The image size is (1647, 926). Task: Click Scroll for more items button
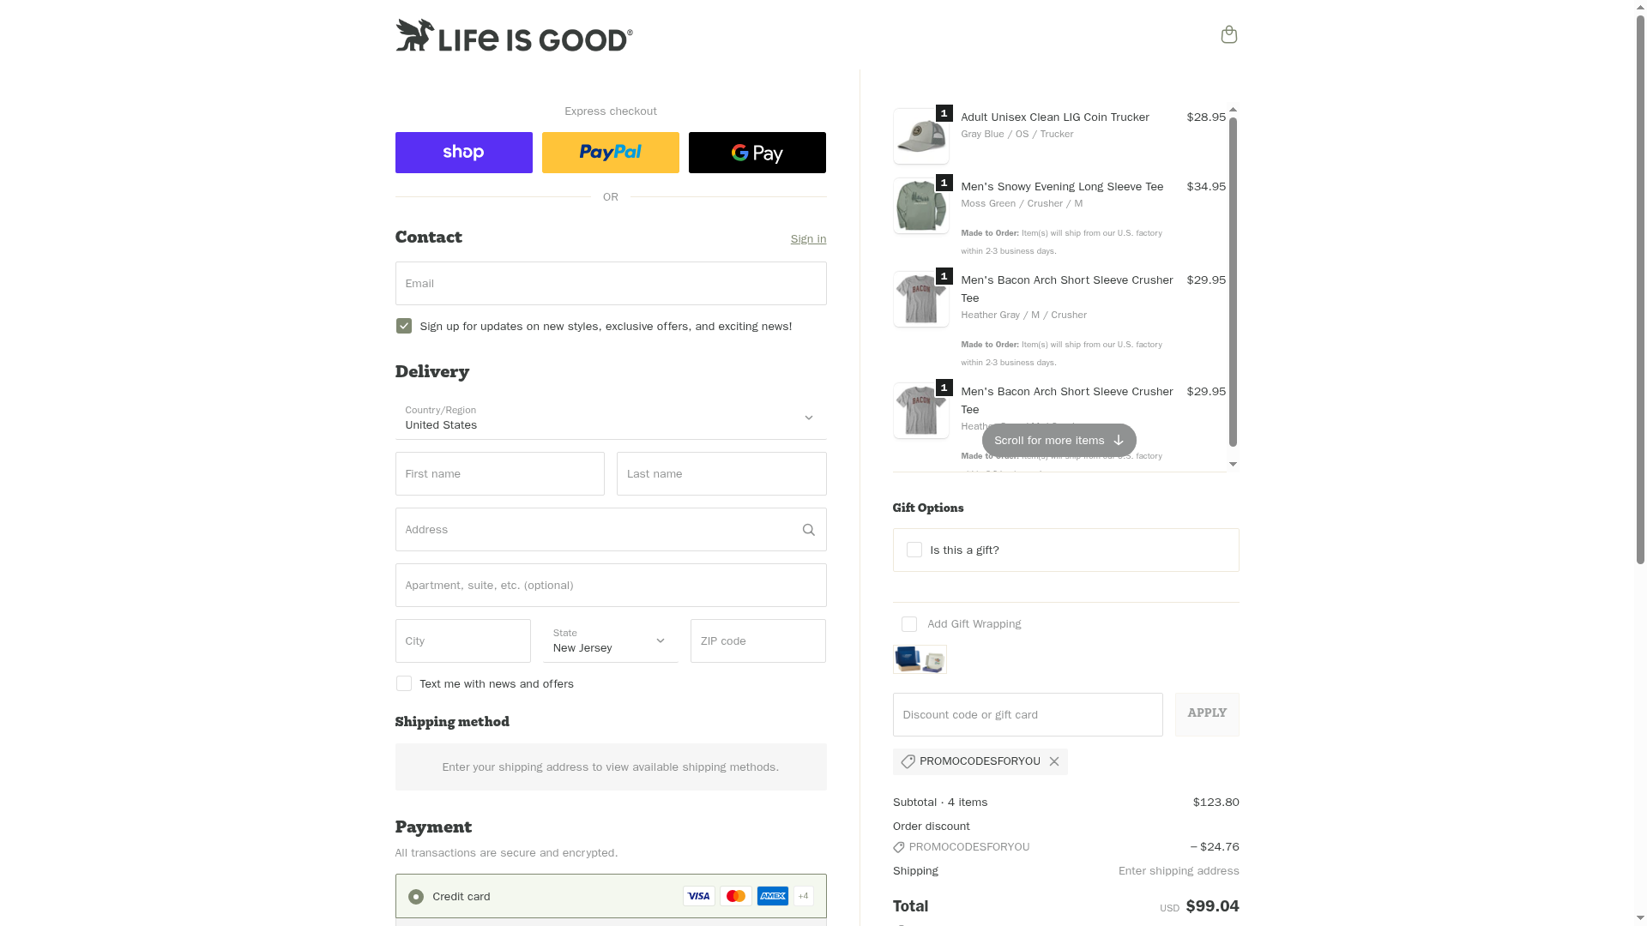tap(1059, 441)
